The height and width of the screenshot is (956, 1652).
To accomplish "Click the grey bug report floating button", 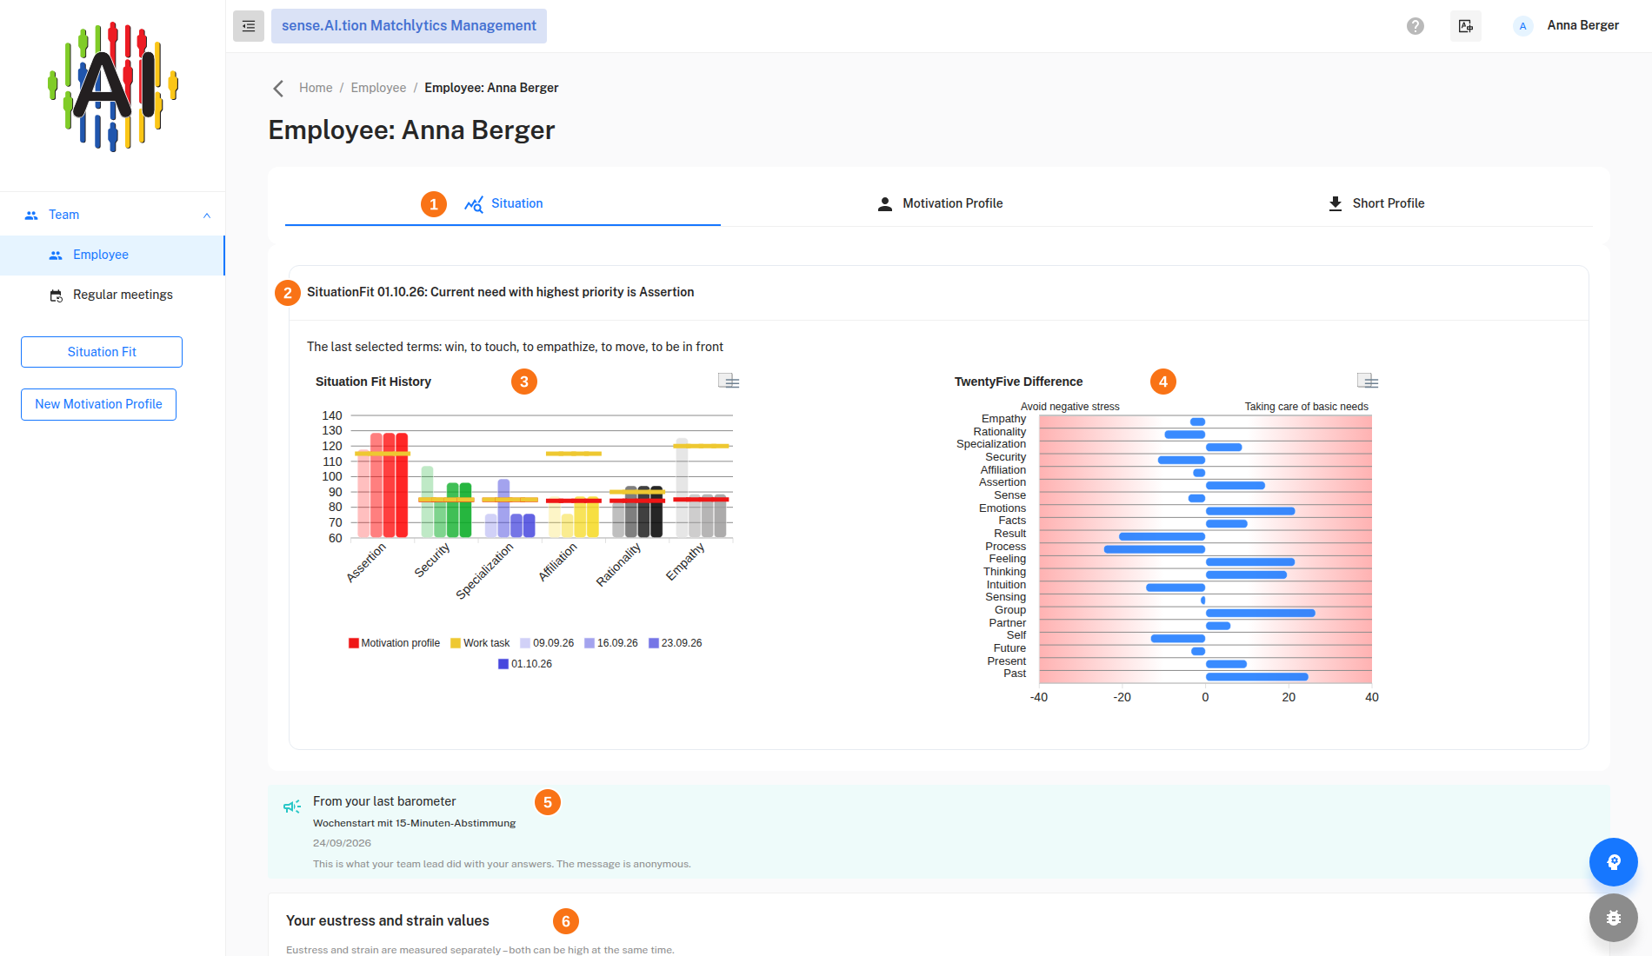I will 1614,918.
